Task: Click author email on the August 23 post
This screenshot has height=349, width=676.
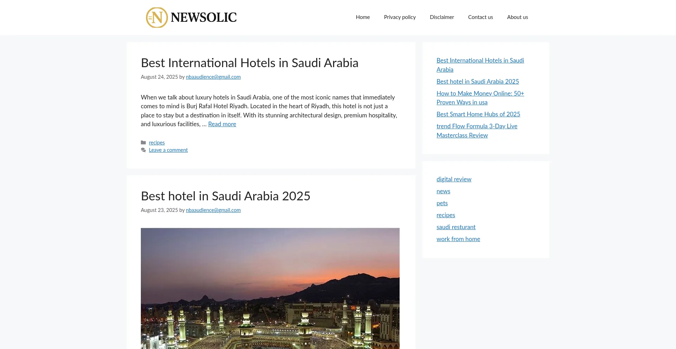Action: point(213,210)
